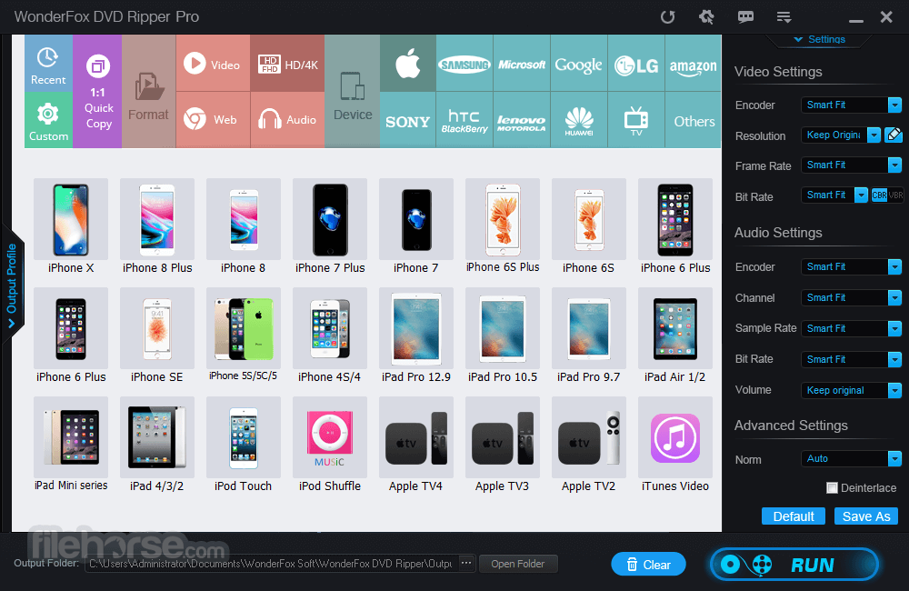Choose the Web format group
Viewport: 909px width, 591px height.
tap(213, 120)
